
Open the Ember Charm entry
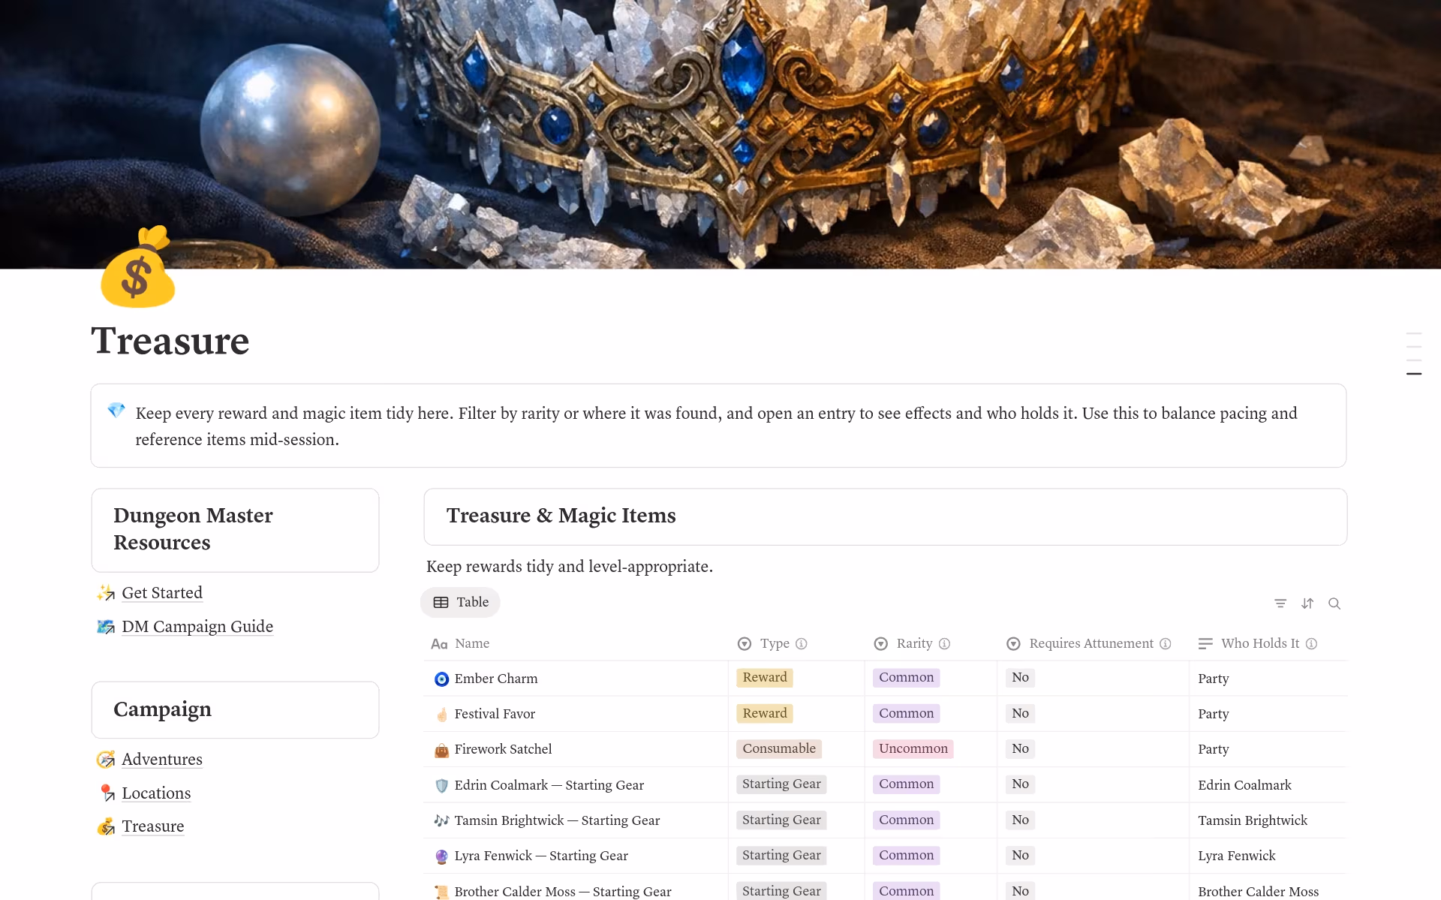pyautogui.click(x=496, y=679)
